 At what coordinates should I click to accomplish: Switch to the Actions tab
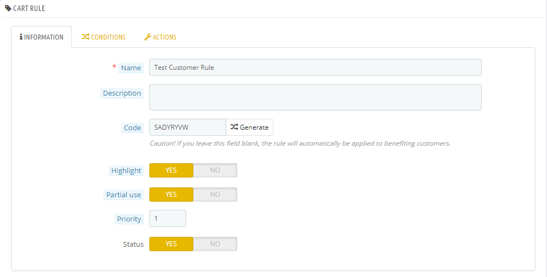click(160, 37)
